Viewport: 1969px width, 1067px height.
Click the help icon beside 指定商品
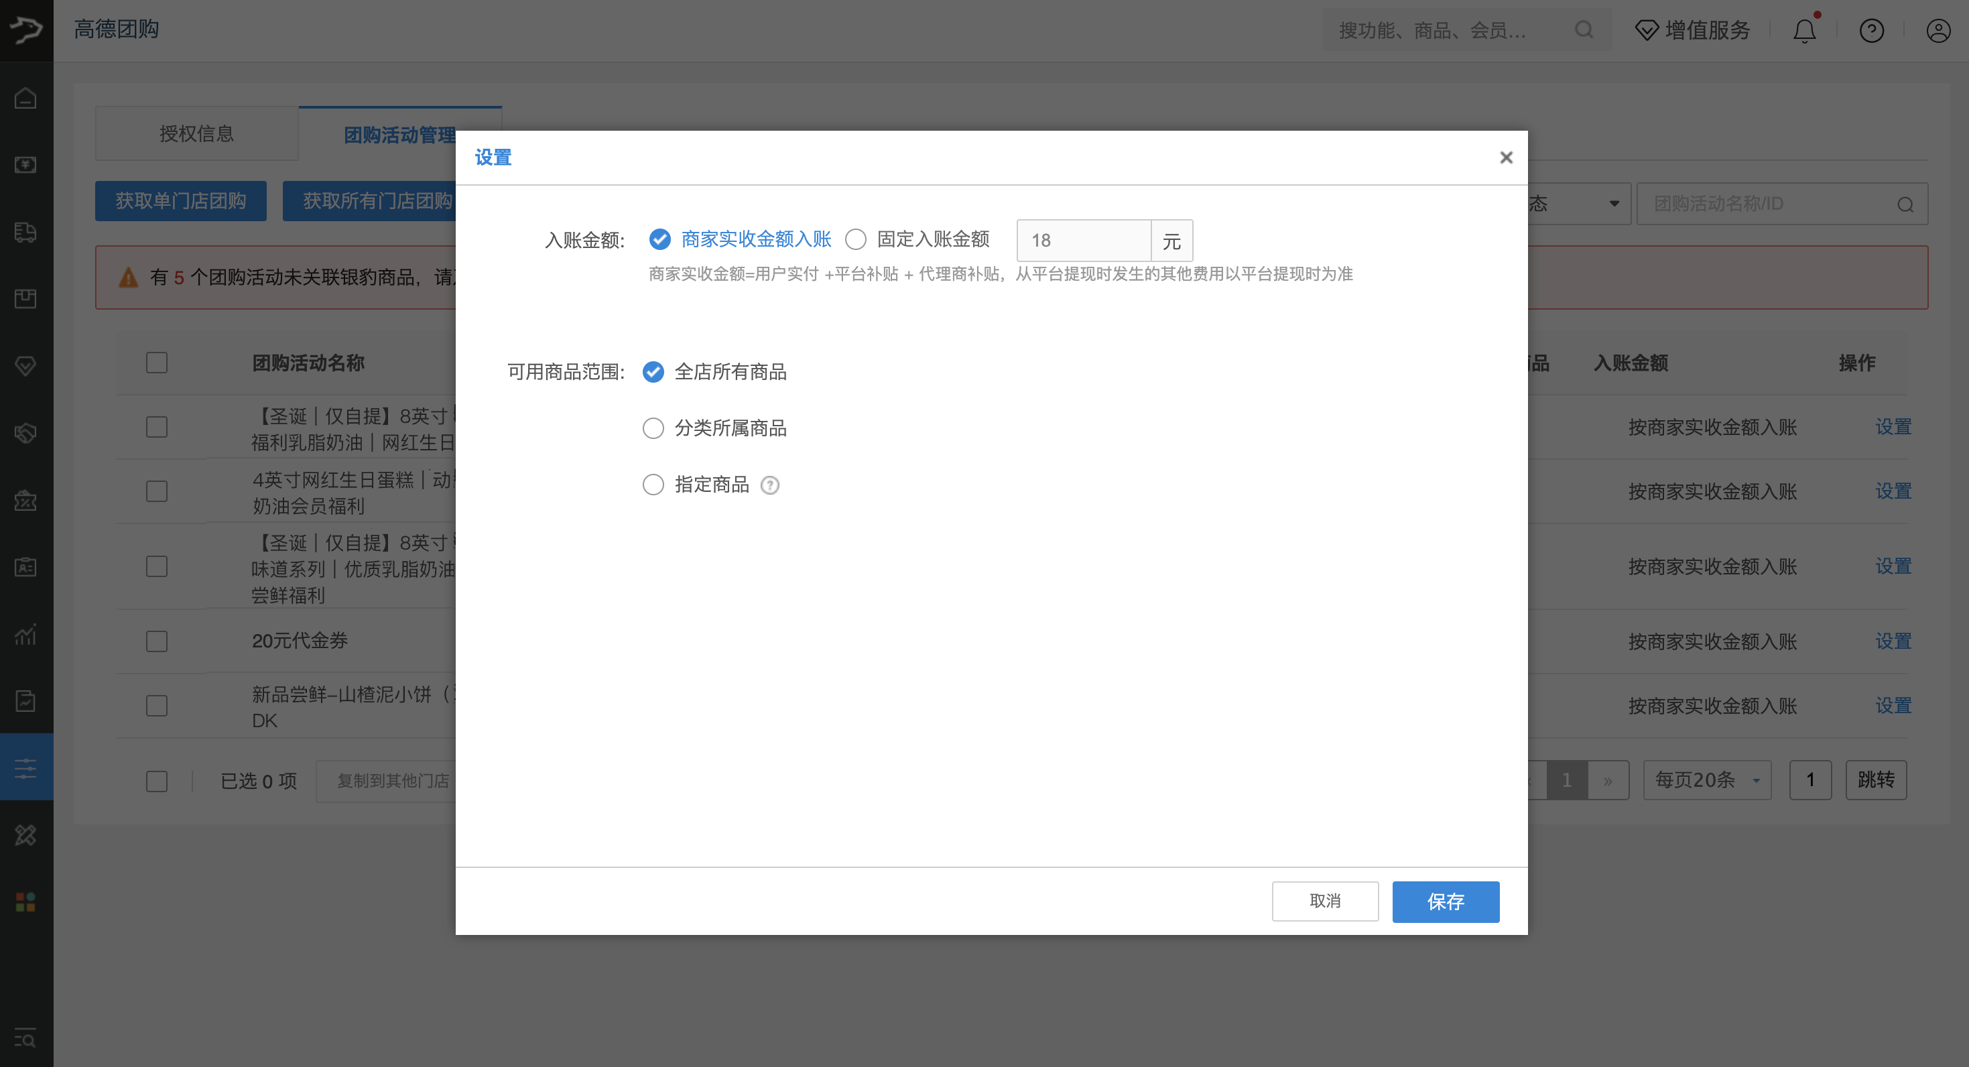click(770, 485)
